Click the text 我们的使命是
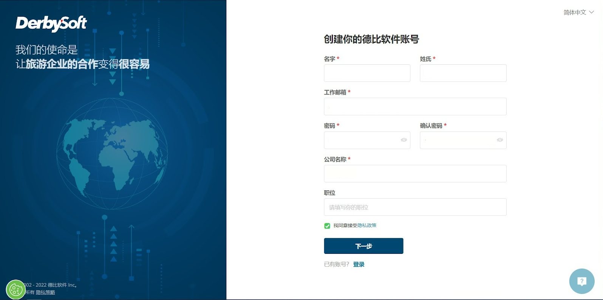This screenshot has height=300, width=603. 46,50
